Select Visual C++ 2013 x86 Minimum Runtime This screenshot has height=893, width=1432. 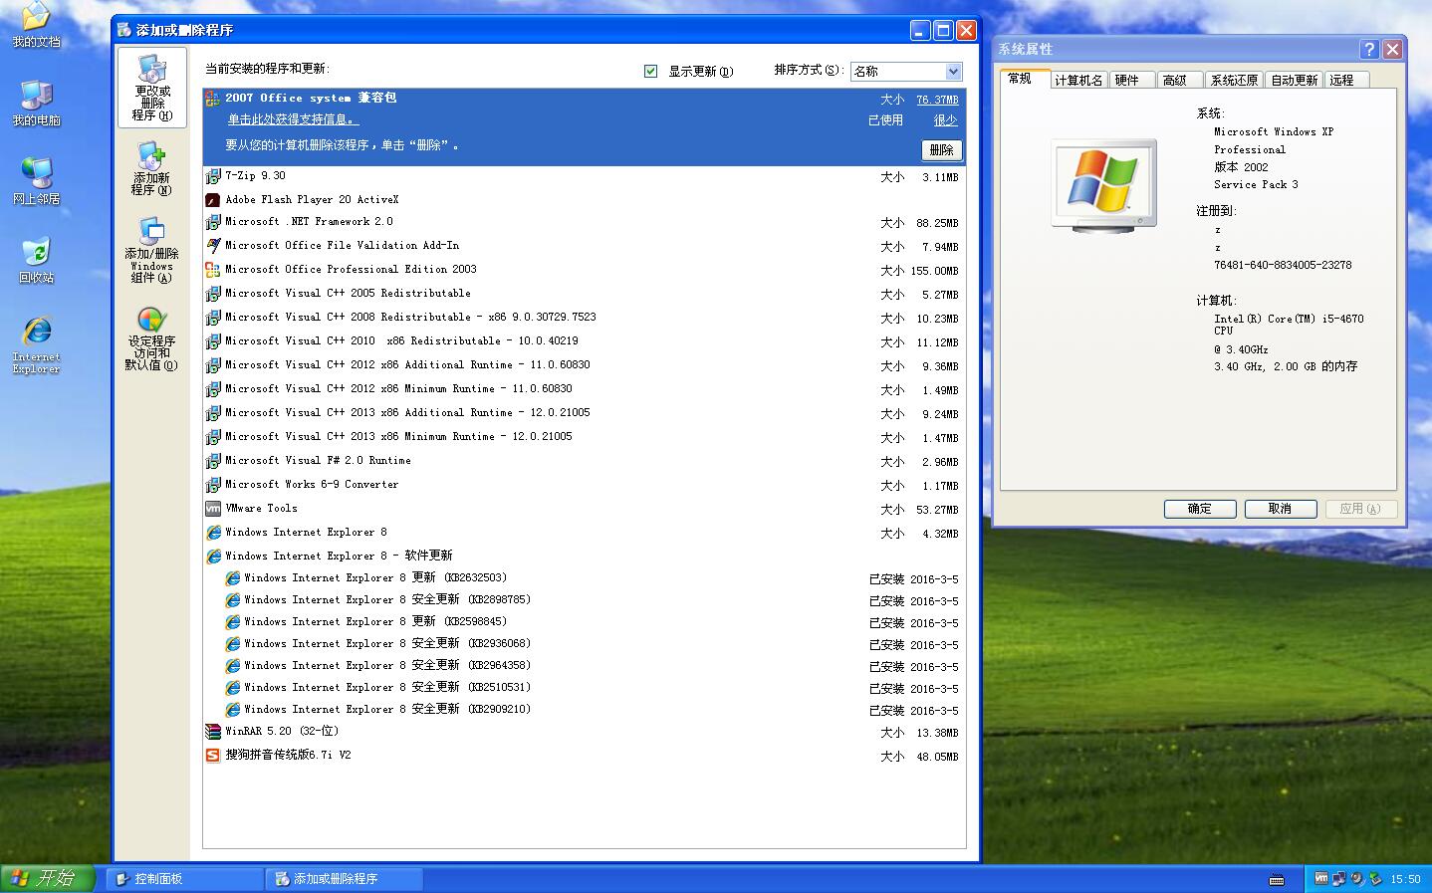tap(584, 437)
